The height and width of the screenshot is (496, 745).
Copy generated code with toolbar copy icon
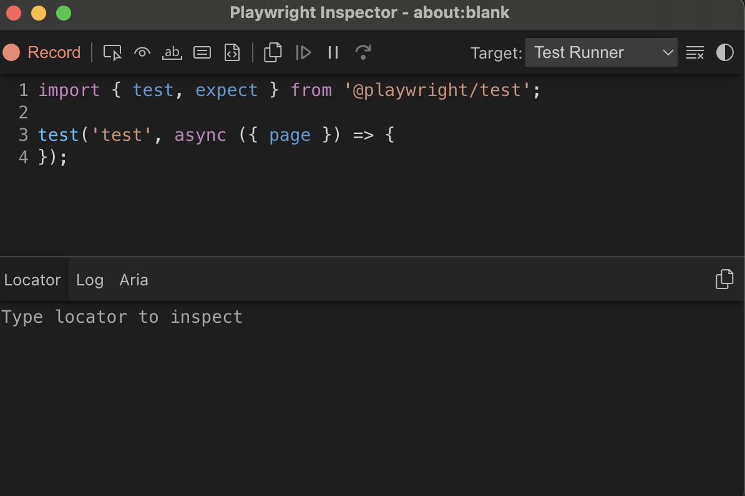point(273,53)
